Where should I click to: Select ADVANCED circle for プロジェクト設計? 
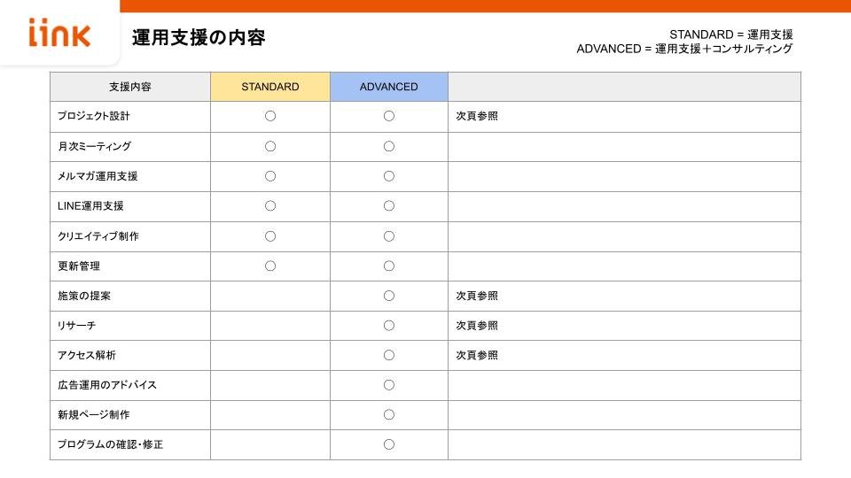(389, 116)
